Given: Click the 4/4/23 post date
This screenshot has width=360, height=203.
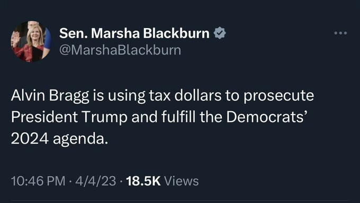Looking at the screenshot, I should pyautogui.click(x=95, y=181).
